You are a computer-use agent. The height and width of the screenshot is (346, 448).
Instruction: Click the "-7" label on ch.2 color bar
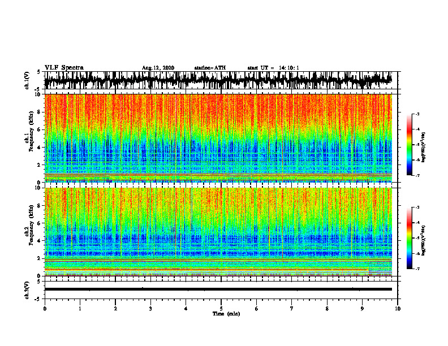point(417,269)
